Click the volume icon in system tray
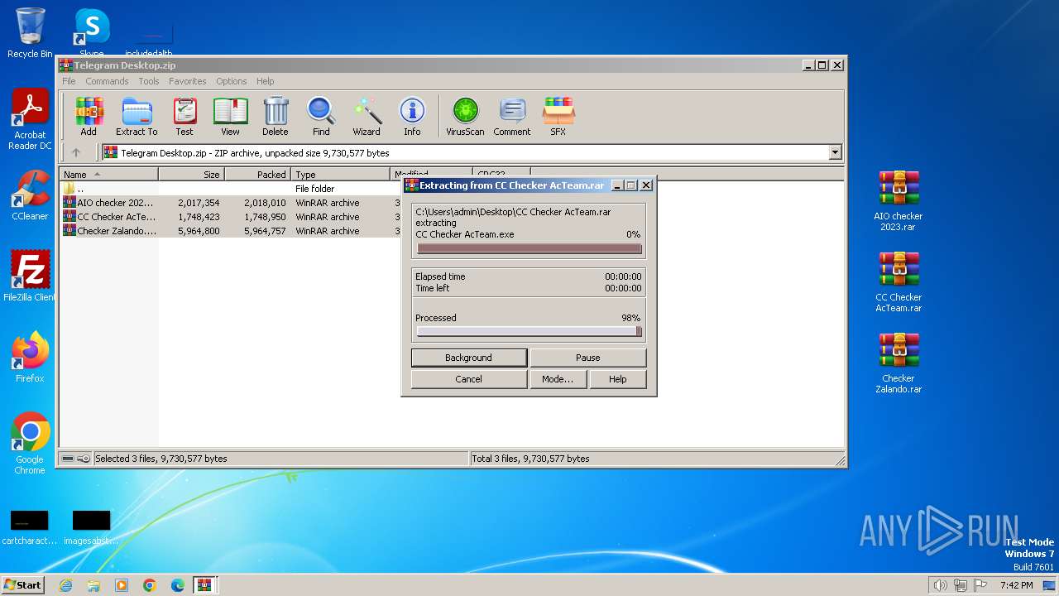The image size is (1059, 596). (940, 585)
